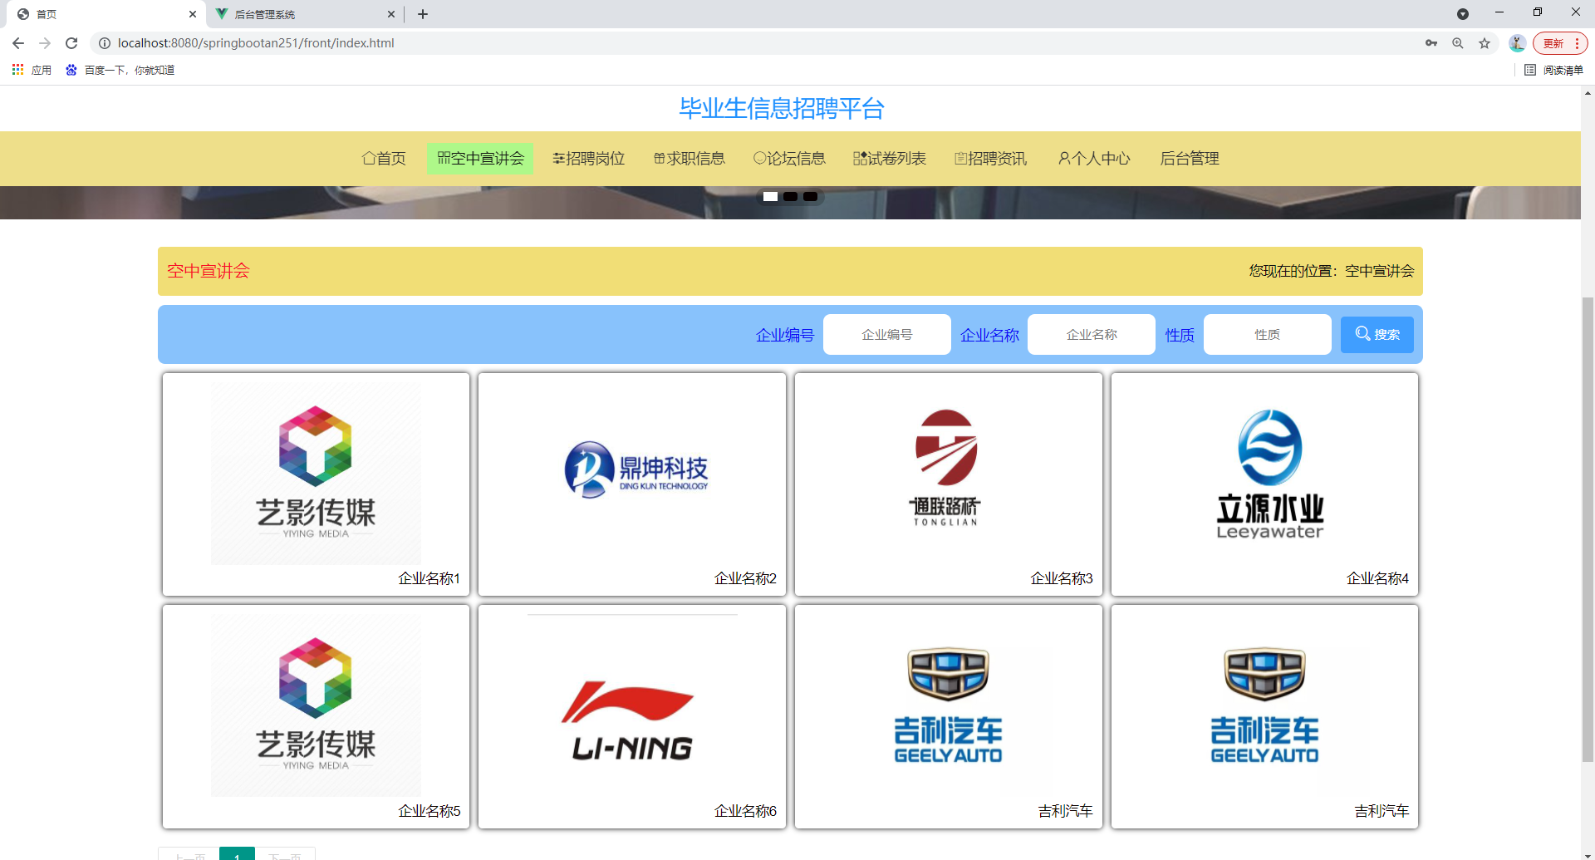Focus the 企业名称 input field
The width and height of the screenshot is (1595, 860).
point(1092,335)
